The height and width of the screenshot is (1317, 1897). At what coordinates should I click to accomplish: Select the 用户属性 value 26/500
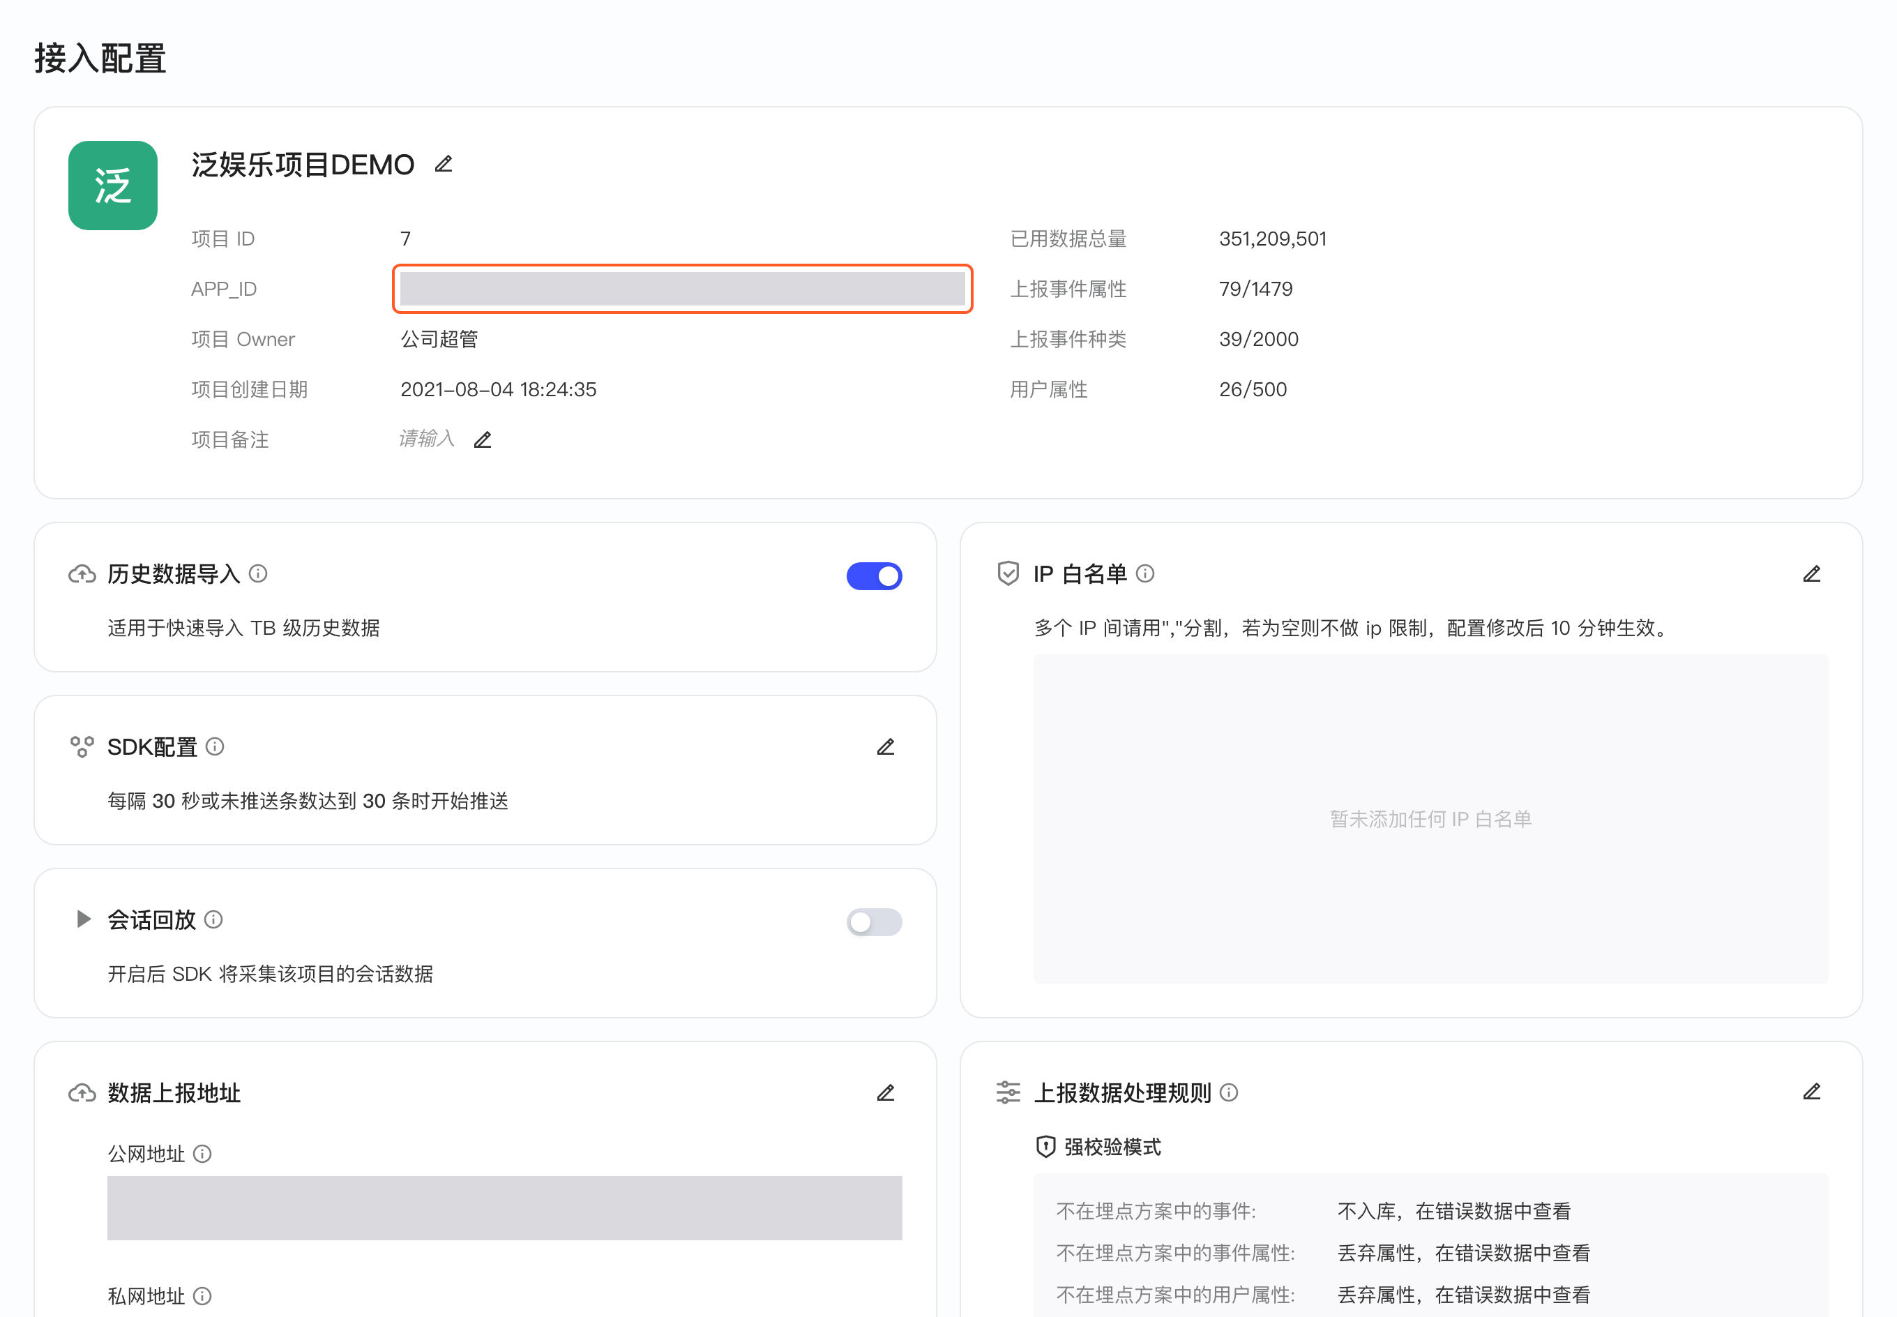[x=1253, y=389]
